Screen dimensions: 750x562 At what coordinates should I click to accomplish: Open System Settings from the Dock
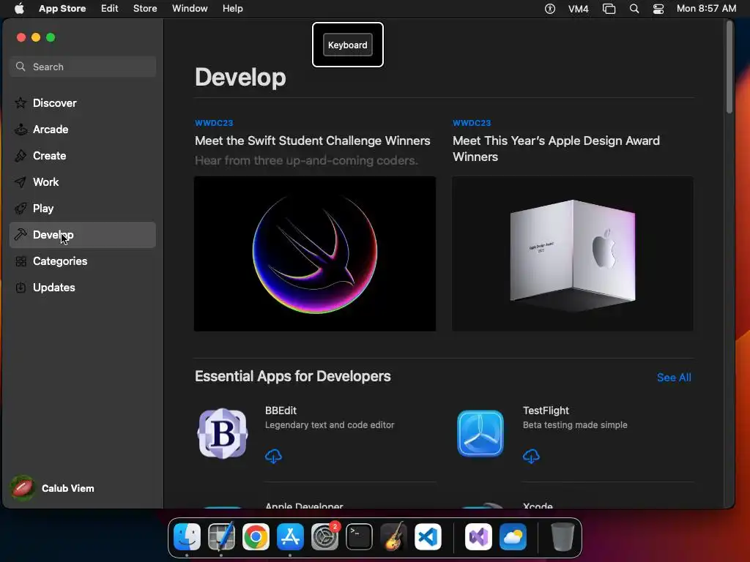point(324,536)
